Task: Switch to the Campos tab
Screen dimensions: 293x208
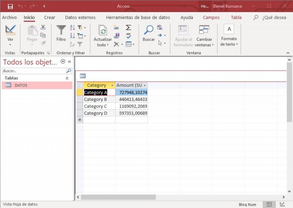Action: (x=211, y=17)
